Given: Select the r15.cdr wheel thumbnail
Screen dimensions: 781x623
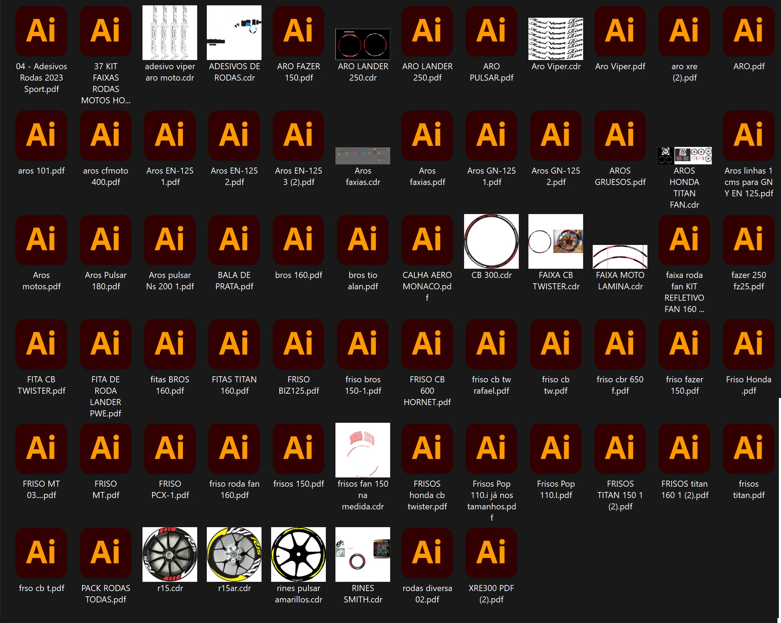Looking at the screenshot, I should coord(169,554).
